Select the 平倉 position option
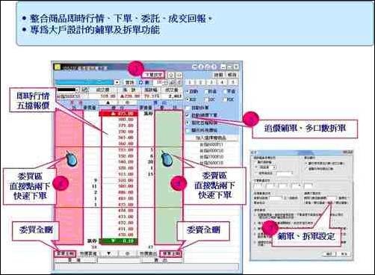Image resolution: width=375 pixels, height=275 pixels. click(225, 92)
